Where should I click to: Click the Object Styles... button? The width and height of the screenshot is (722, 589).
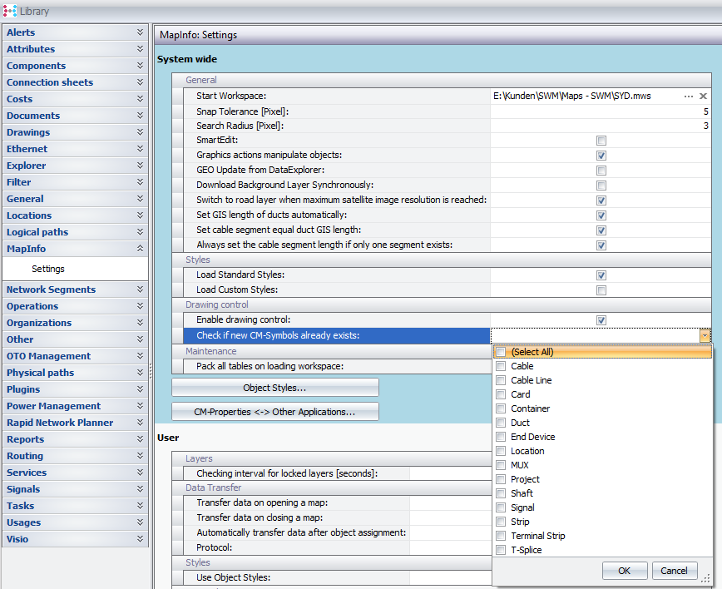coord(274,388)
